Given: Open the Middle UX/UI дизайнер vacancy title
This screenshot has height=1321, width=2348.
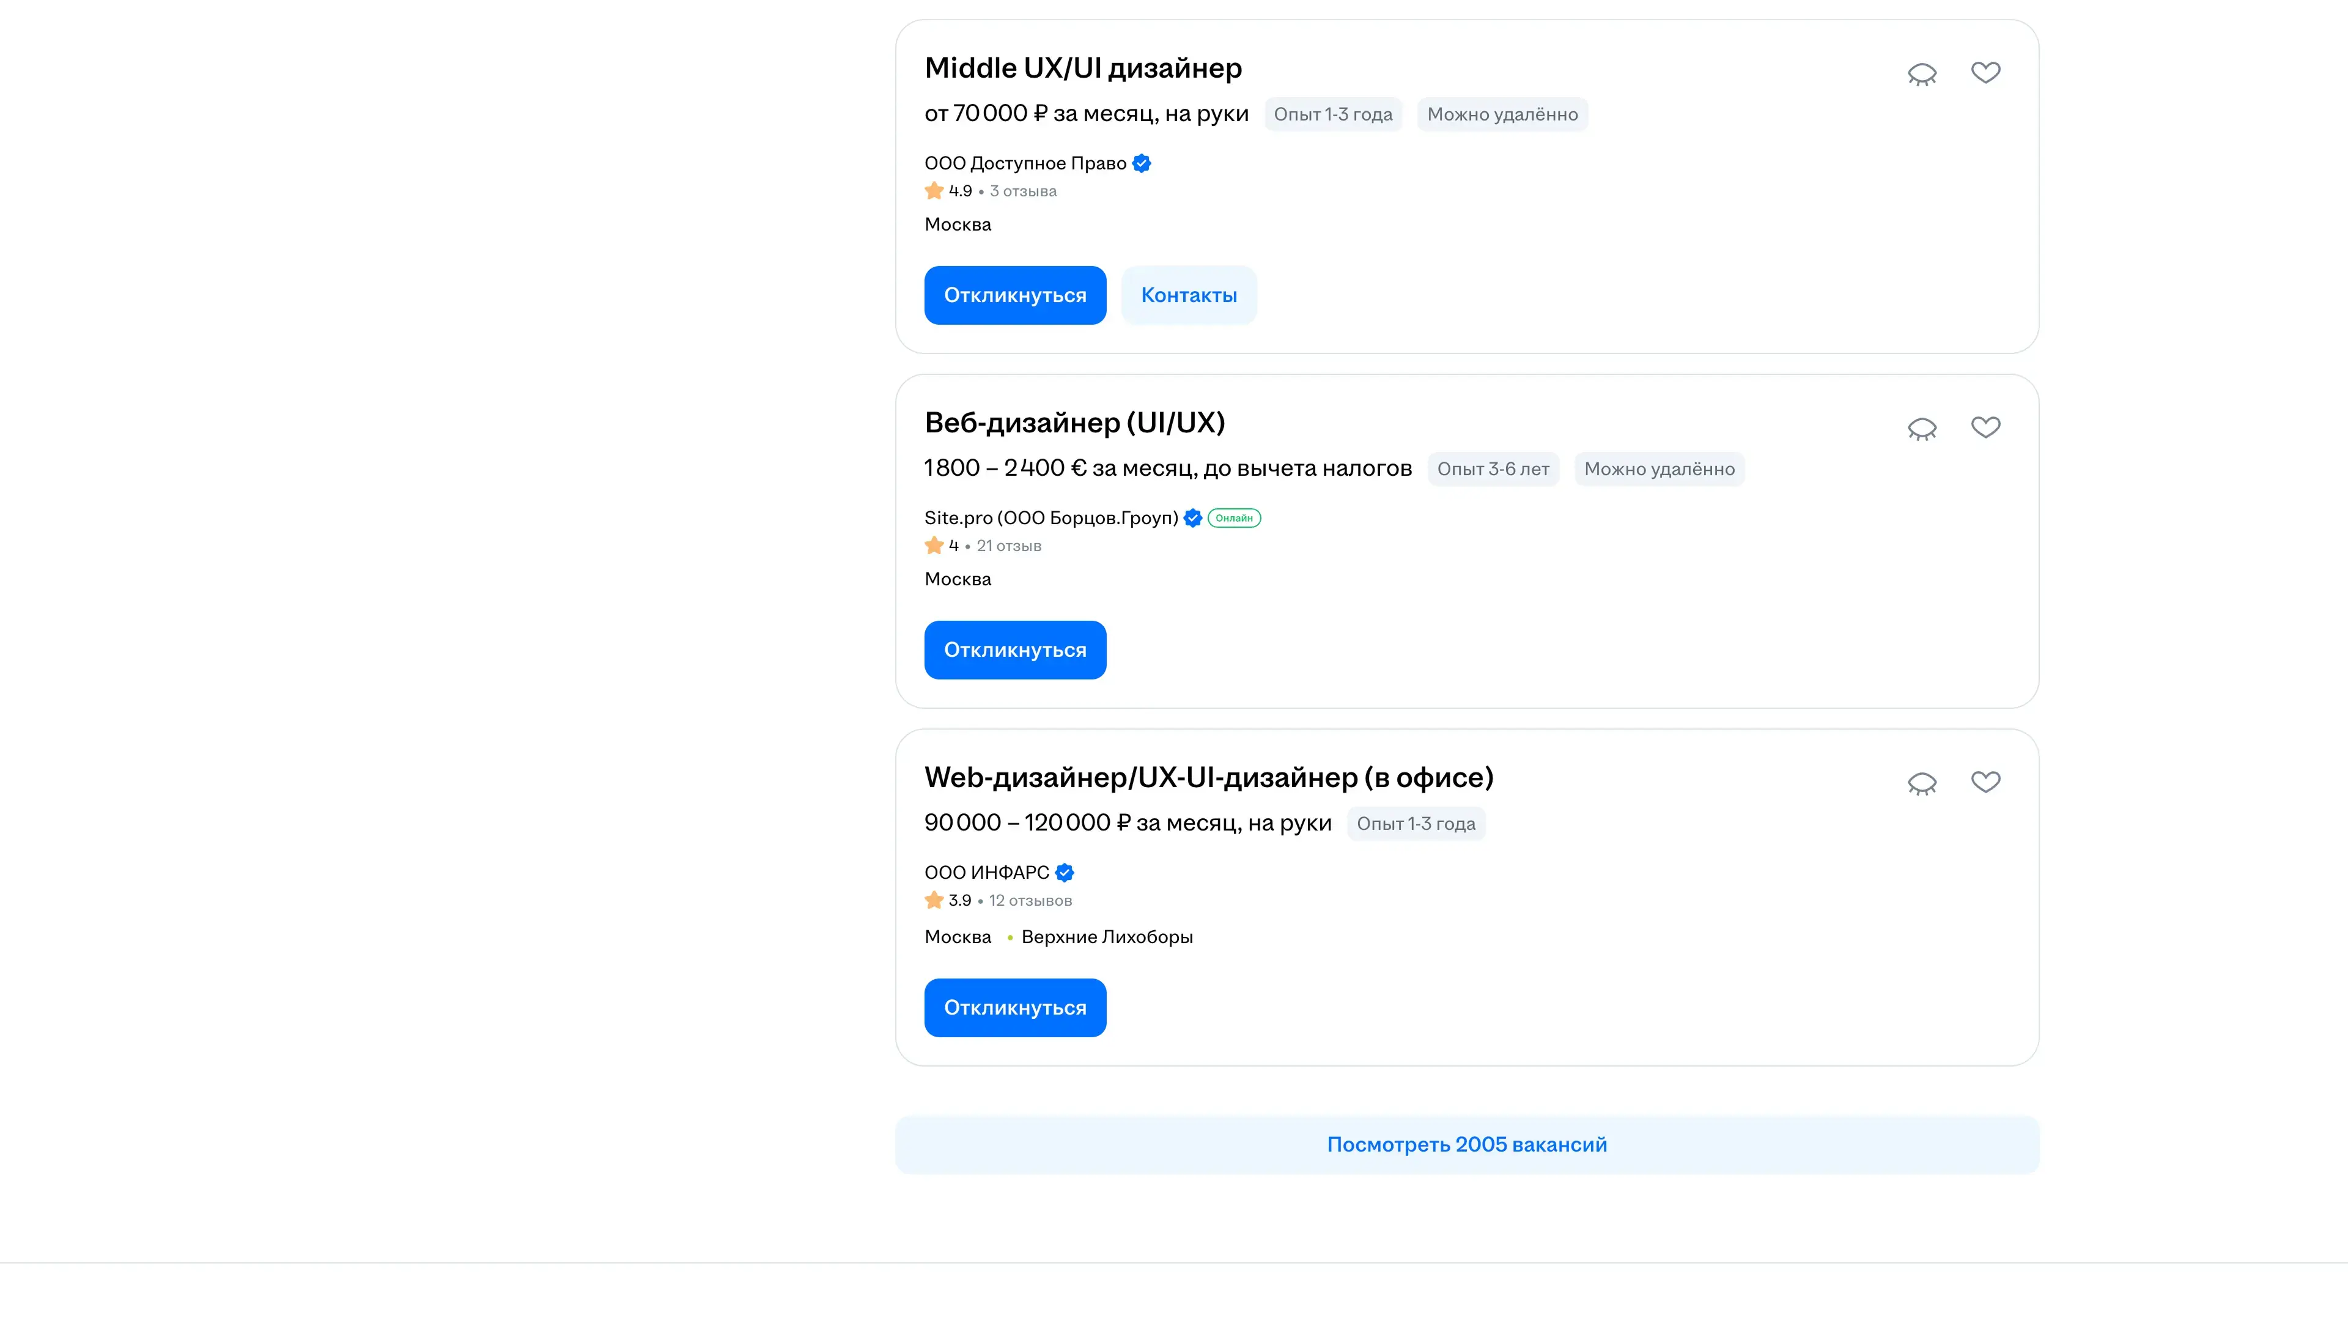Looking at the screenshot, I should (x=1083, y=68).
